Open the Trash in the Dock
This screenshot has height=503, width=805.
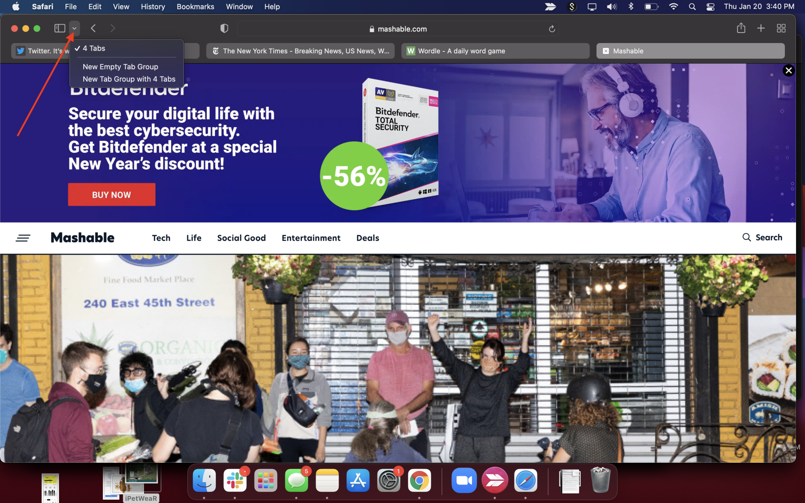[x=600, y=480]
